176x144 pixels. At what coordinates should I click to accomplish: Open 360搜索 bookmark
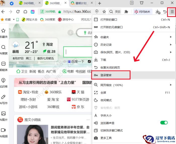tap(48, 20)
